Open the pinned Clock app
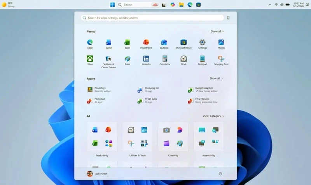 (x=183, y=61)
